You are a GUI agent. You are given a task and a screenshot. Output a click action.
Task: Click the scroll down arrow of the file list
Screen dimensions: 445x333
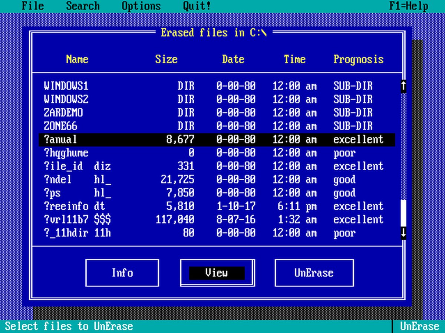pyautogui.click(x=403, y=233)
